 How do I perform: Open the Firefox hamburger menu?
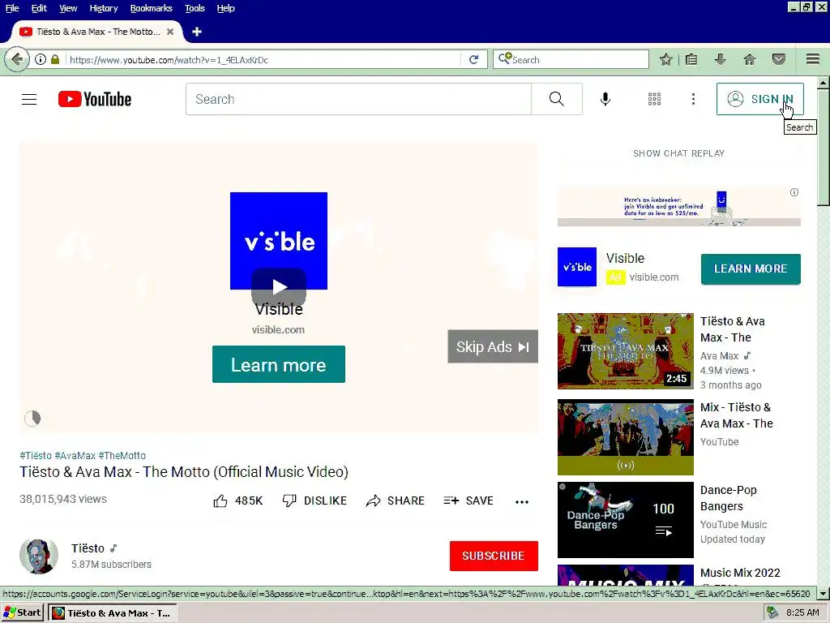[x=813, y=58]
